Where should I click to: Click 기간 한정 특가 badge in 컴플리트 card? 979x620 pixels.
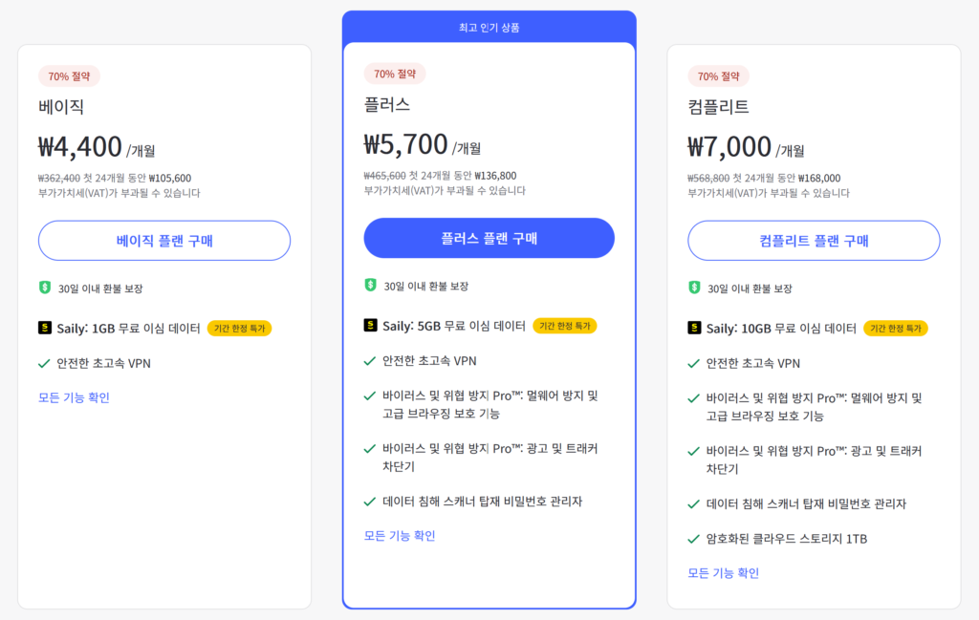tap(895, 328)
